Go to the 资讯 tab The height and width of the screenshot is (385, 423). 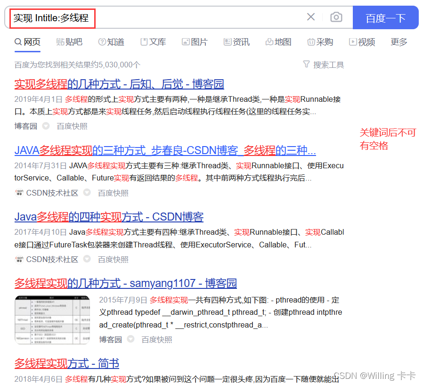(236, 42)
